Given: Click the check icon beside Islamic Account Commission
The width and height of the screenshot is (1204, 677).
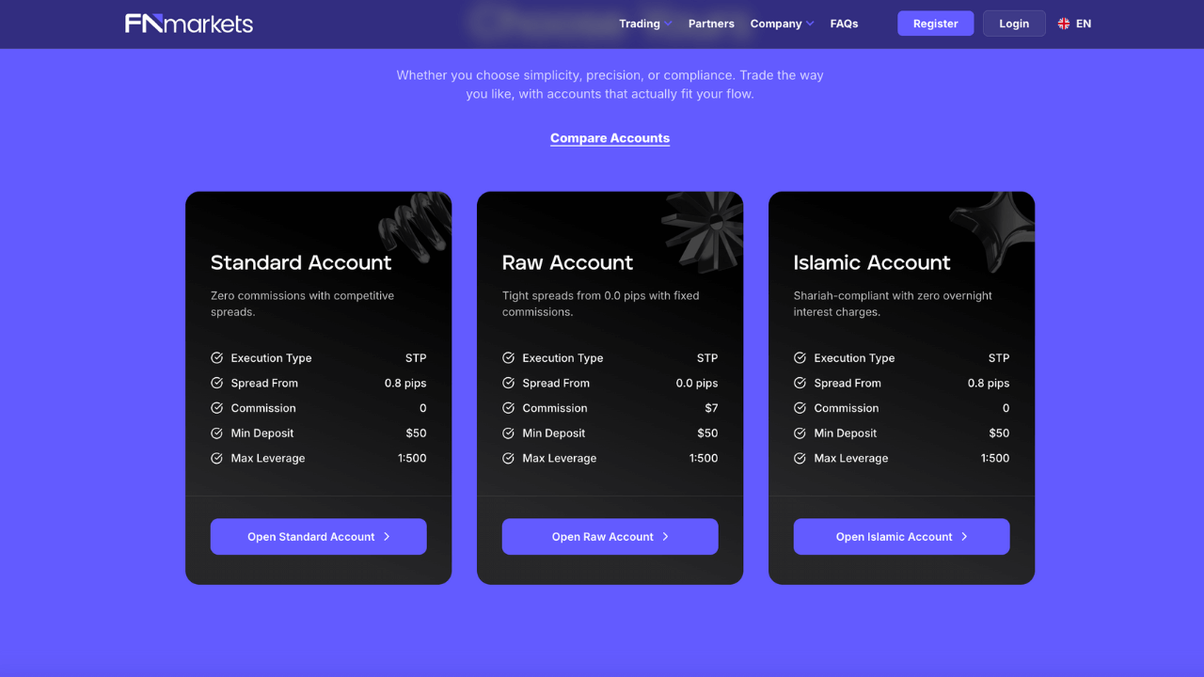Looking at the screenshot, I should 800,408.
